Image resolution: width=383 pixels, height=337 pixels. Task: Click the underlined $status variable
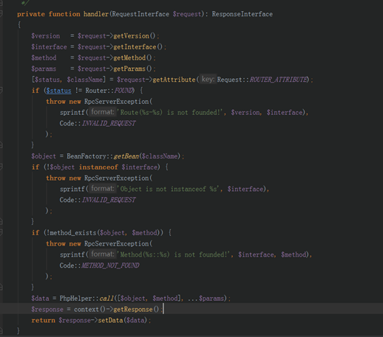pyautogui.click(x=58, y=91)
